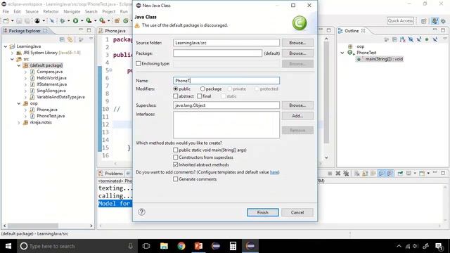The height and width of the screenshot is (253, 450).
Task: Open File Explorer from taskbar
Action: [164, 246]
